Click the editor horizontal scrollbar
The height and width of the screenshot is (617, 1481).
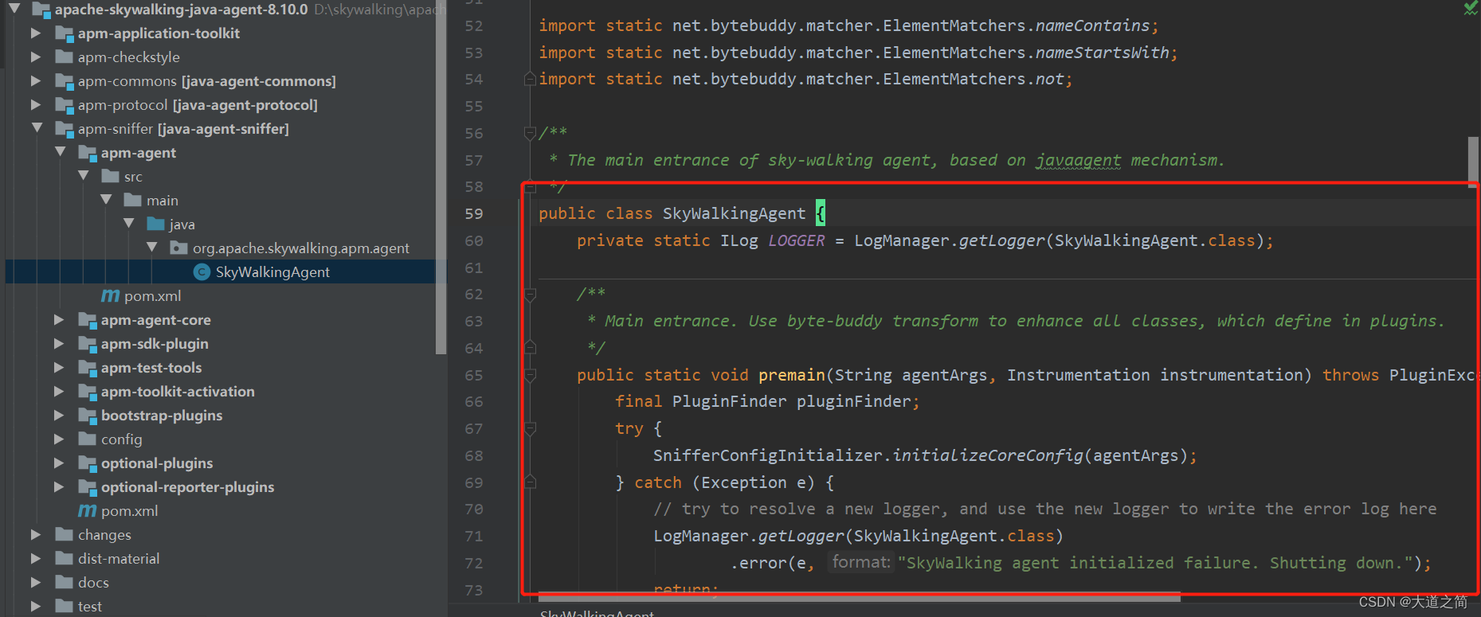pyautogui.click(x=859, y=597)
